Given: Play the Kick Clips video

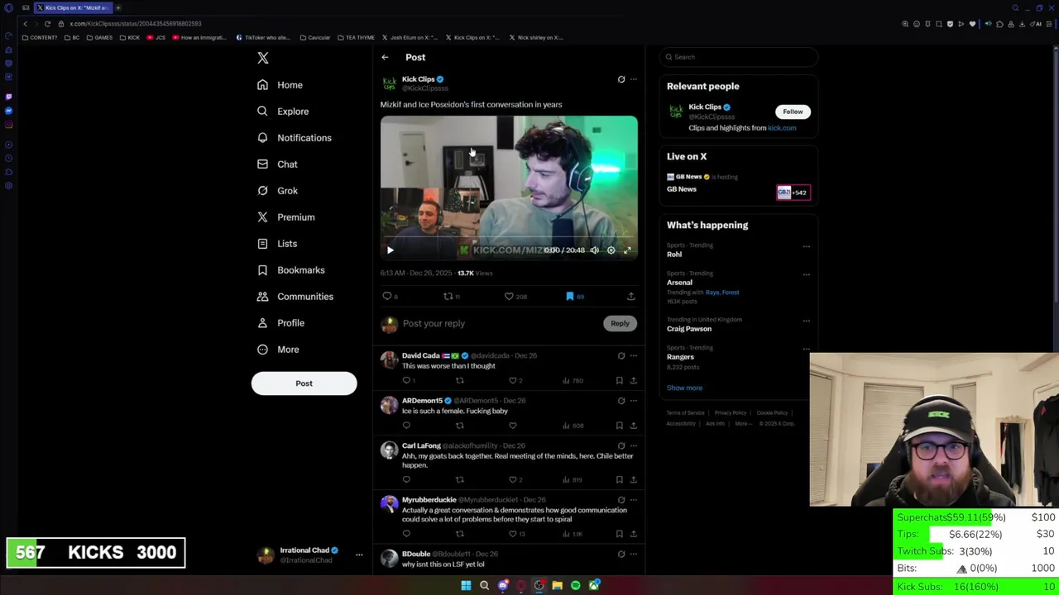Looking at the screenshot, I should click(x=391, y=250).
